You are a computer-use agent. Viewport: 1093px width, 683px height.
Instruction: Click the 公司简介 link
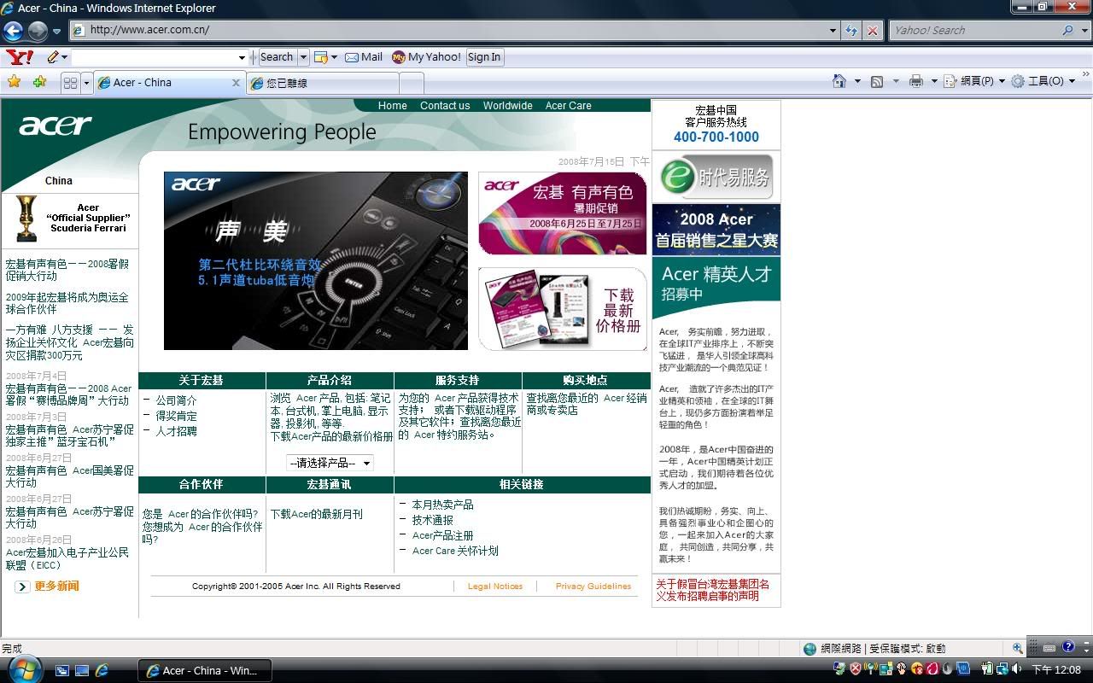click(176, 400)
